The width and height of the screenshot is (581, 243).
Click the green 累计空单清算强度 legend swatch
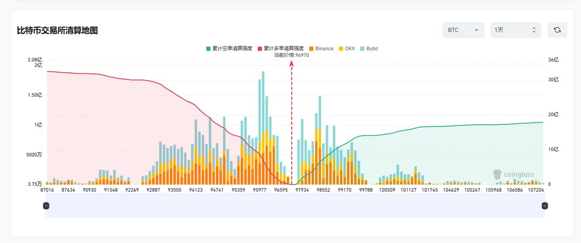208,49
